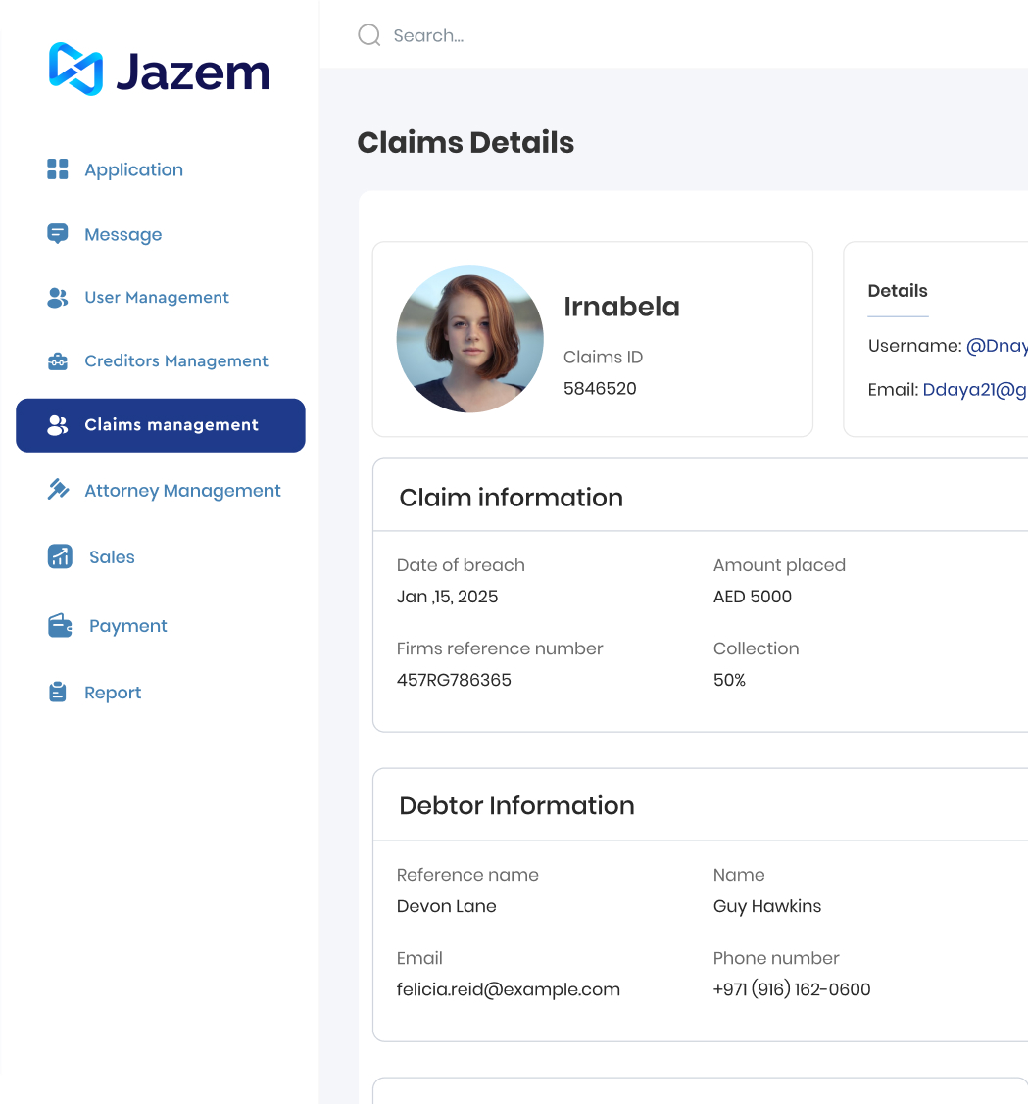Screen dimensions: 1028x1104
Task: Click the Report clipboard icon
Action: pyautogui.click(x=58, y=693)
